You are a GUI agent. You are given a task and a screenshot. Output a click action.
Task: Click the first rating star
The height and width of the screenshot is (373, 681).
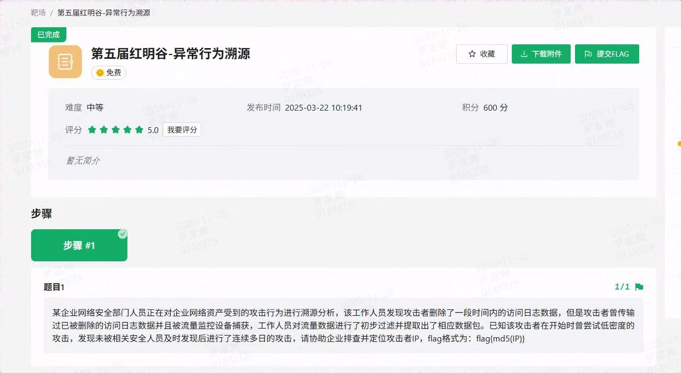[92, 130]
